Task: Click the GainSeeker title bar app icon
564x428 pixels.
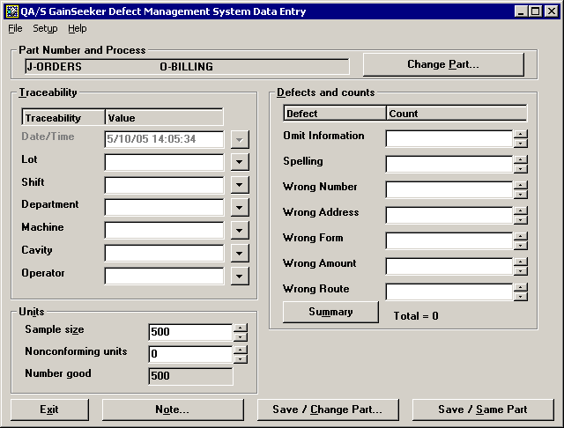Action: pyautogui.click(x=11, y=11)
